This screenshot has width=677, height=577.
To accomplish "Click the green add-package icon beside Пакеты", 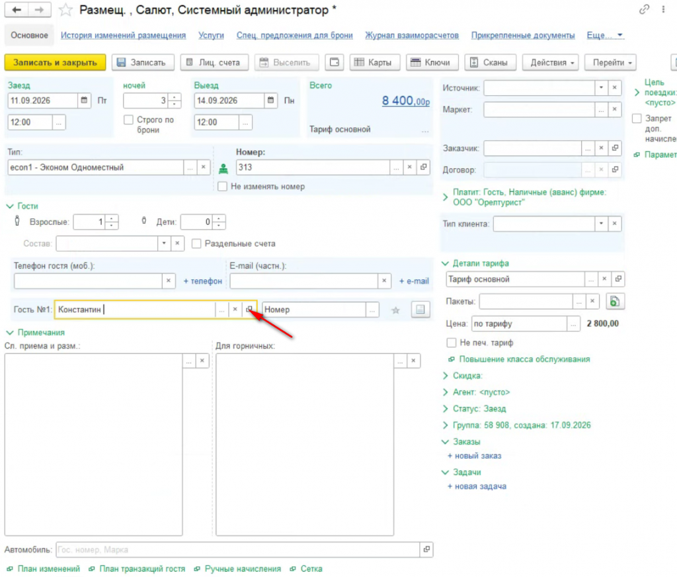I will click(x=614, y=301).
